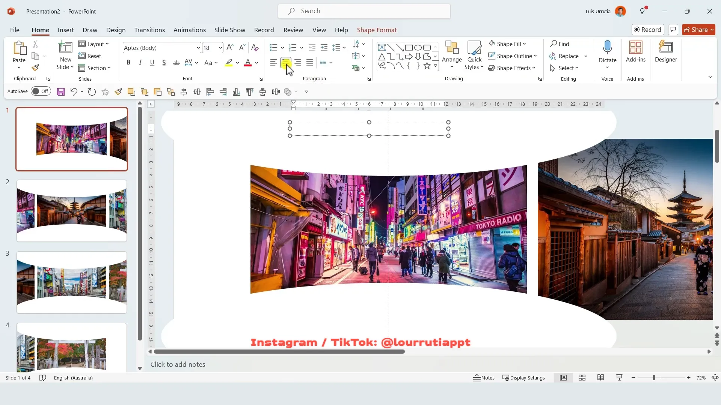
Task: Click the Add-ins icon
Action: (635, 52)
